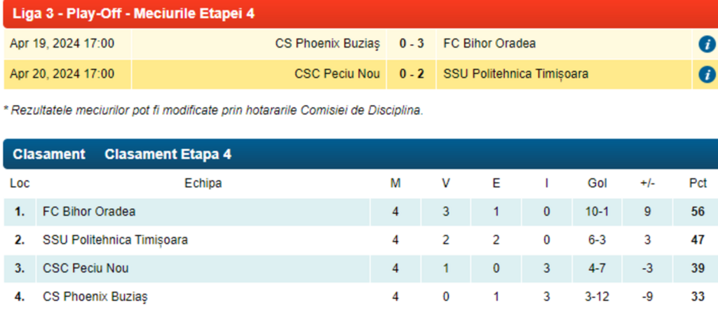
Task: Click the 0 - 2 match score
Action: coord(412,73)
